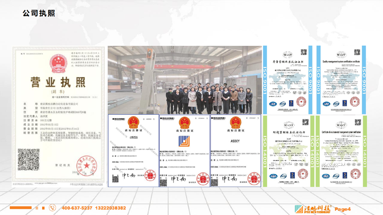The image size is (383, 215).
Task: Click the phone icon in footer
Action: (52, 208)
